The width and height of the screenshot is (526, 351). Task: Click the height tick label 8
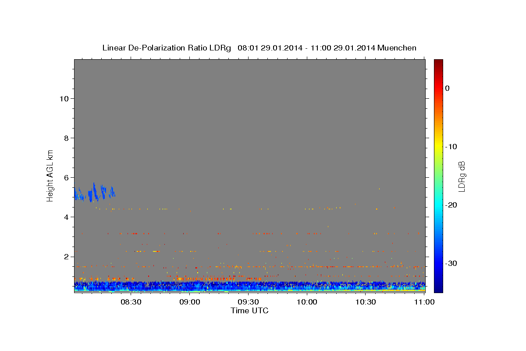66,138
